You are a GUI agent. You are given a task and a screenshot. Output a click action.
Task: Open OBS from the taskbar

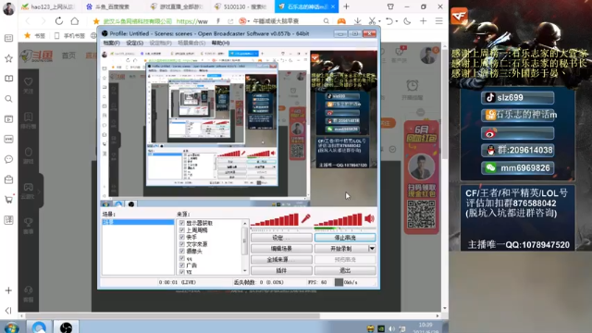[66, 327]
